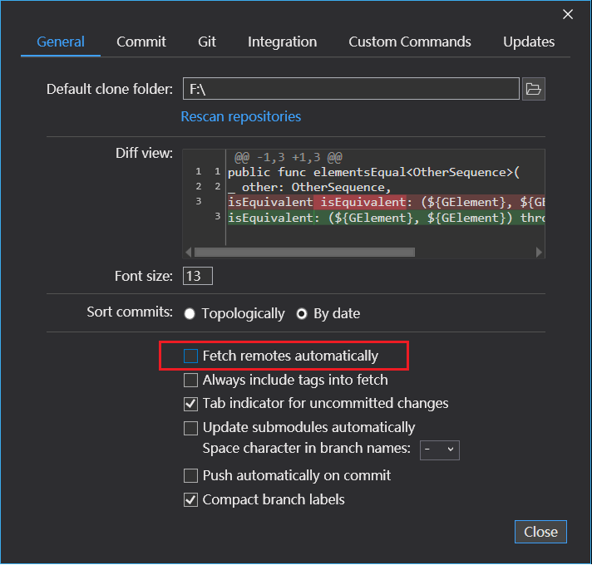Open the Git tab

(x=207, y=42)
